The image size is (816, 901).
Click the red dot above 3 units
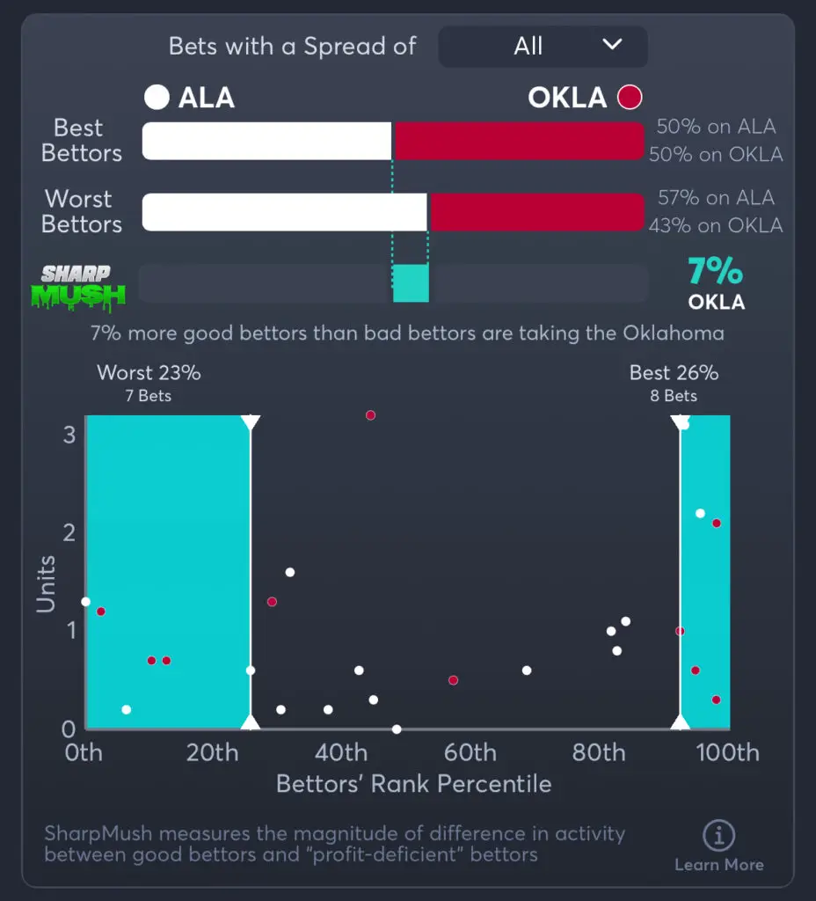click(370, 415)
